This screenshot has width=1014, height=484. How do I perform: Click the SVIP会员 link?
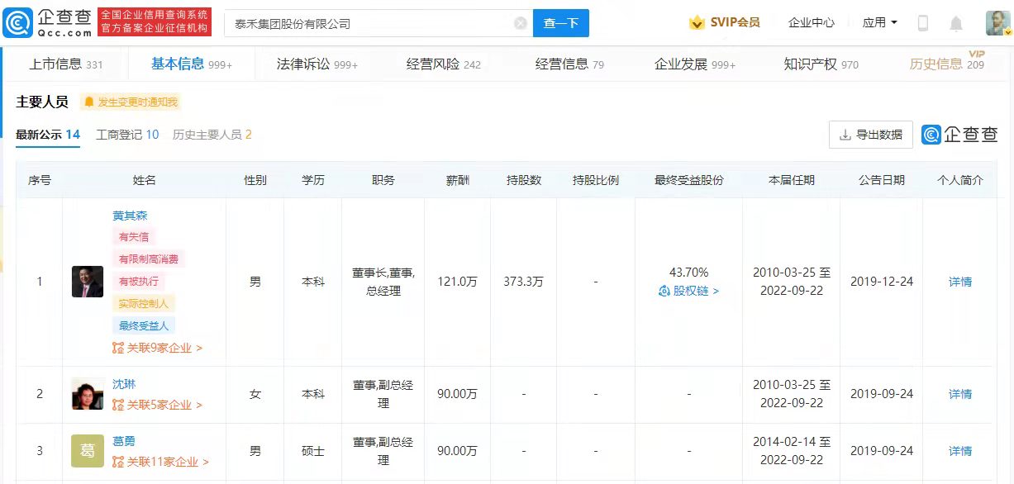click(x=736, y=23)
